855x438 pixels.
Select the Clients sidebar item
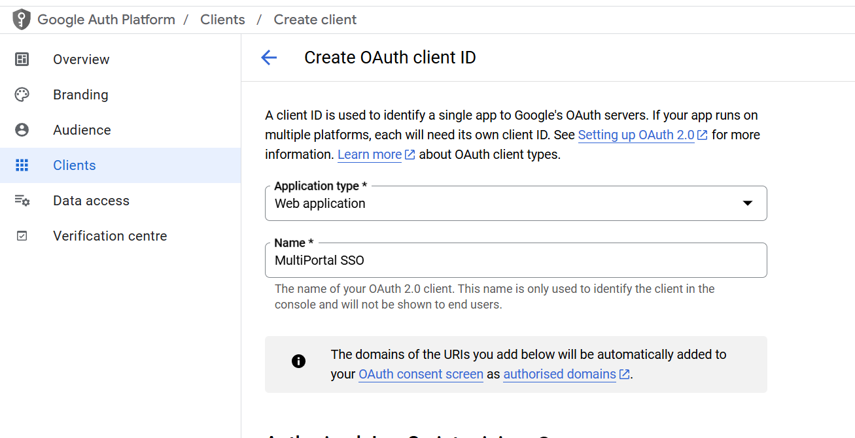pyautogui.click(x=120, y=165)
